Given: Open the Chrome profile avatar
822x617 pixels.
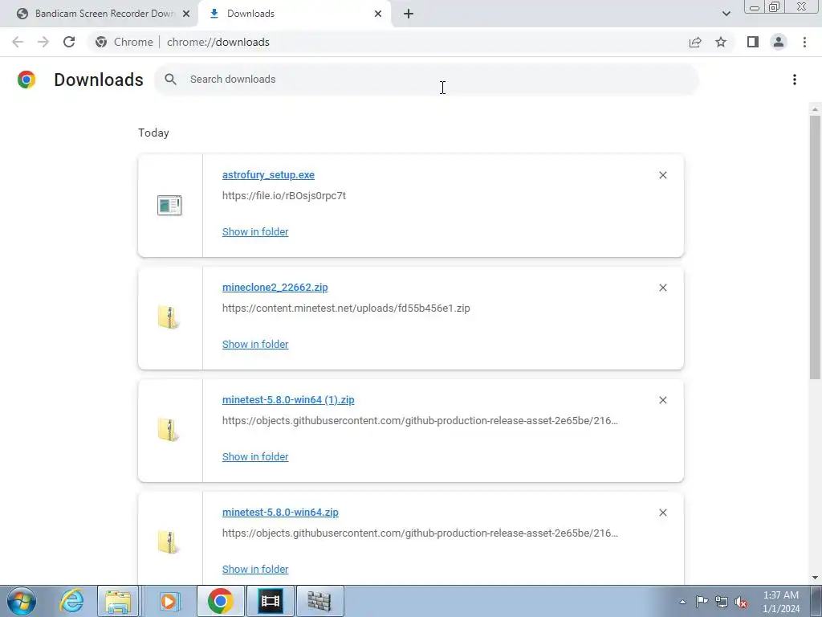Looking at the screenshot, I should (779, 42).
